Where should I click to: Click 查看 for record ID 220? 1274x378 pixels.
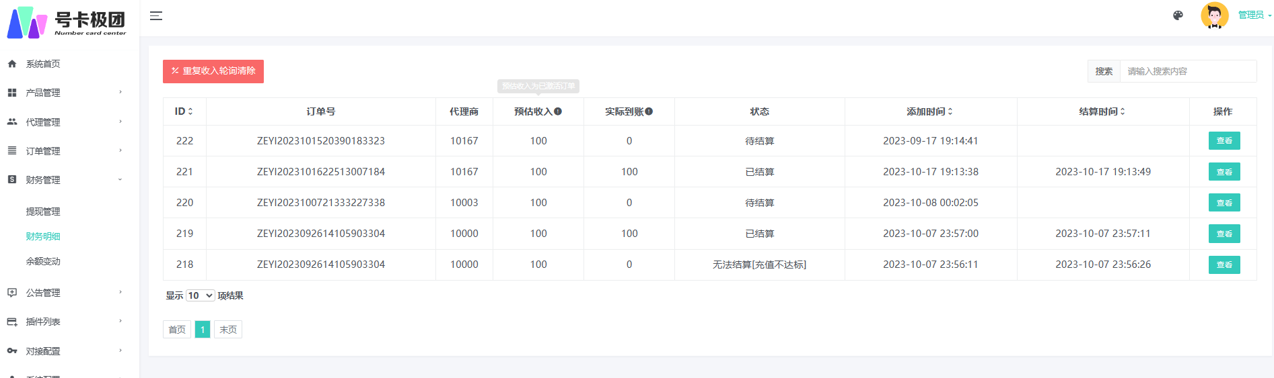[x=1224, y=203]
